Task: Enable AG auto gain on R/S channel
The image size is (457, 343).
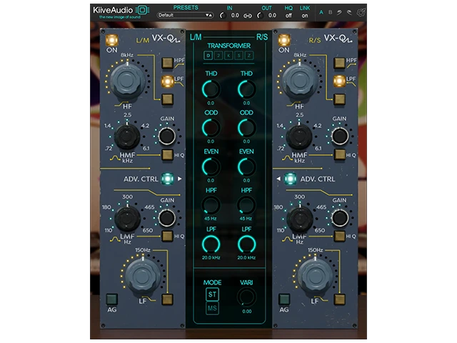Action: (x=284, y=299)
